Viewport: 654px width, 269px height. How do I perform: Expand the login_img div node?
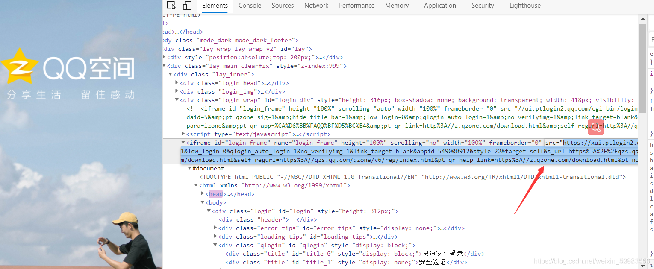pyautogui.click(x=177, y=91)
